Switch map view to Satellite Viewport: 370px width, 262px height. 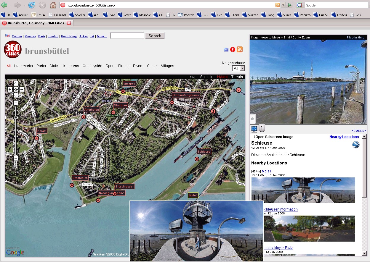point(206,77)
